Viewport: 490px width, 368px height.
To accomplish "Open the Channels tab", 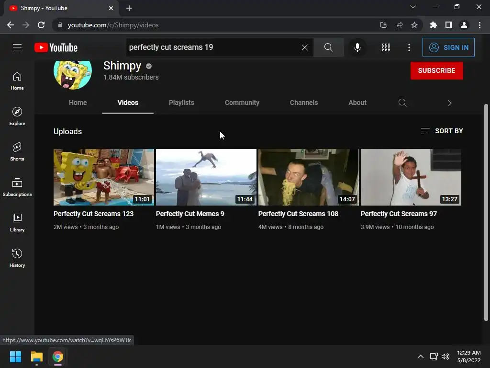I will [304, 103].
